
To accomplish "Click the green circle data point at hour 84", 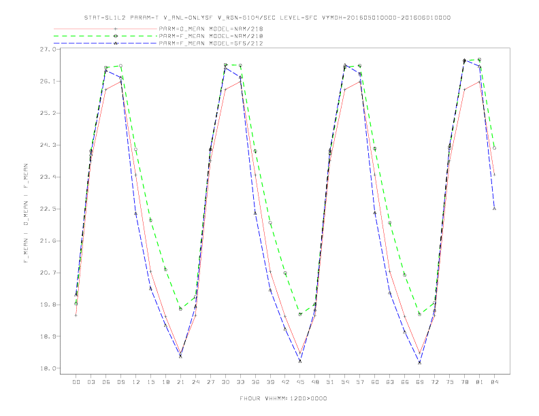I will pos(494,148).
